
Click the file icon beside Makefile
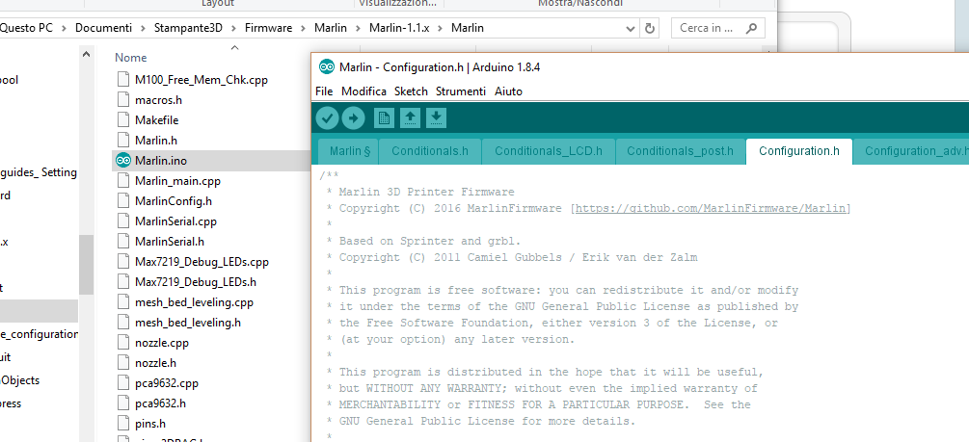[x=123, y=120]
